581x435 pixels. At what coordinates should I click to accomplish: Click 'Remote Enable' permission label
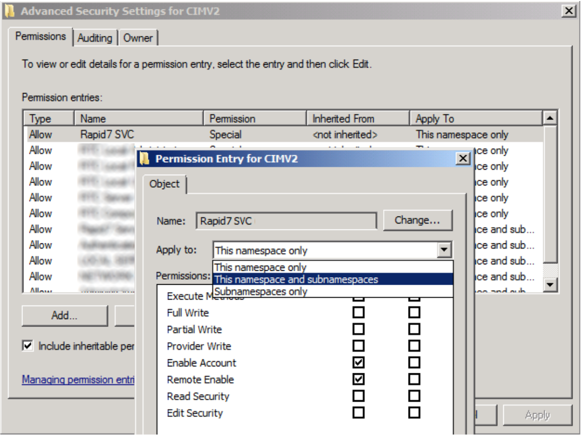[x=200, y=379]
